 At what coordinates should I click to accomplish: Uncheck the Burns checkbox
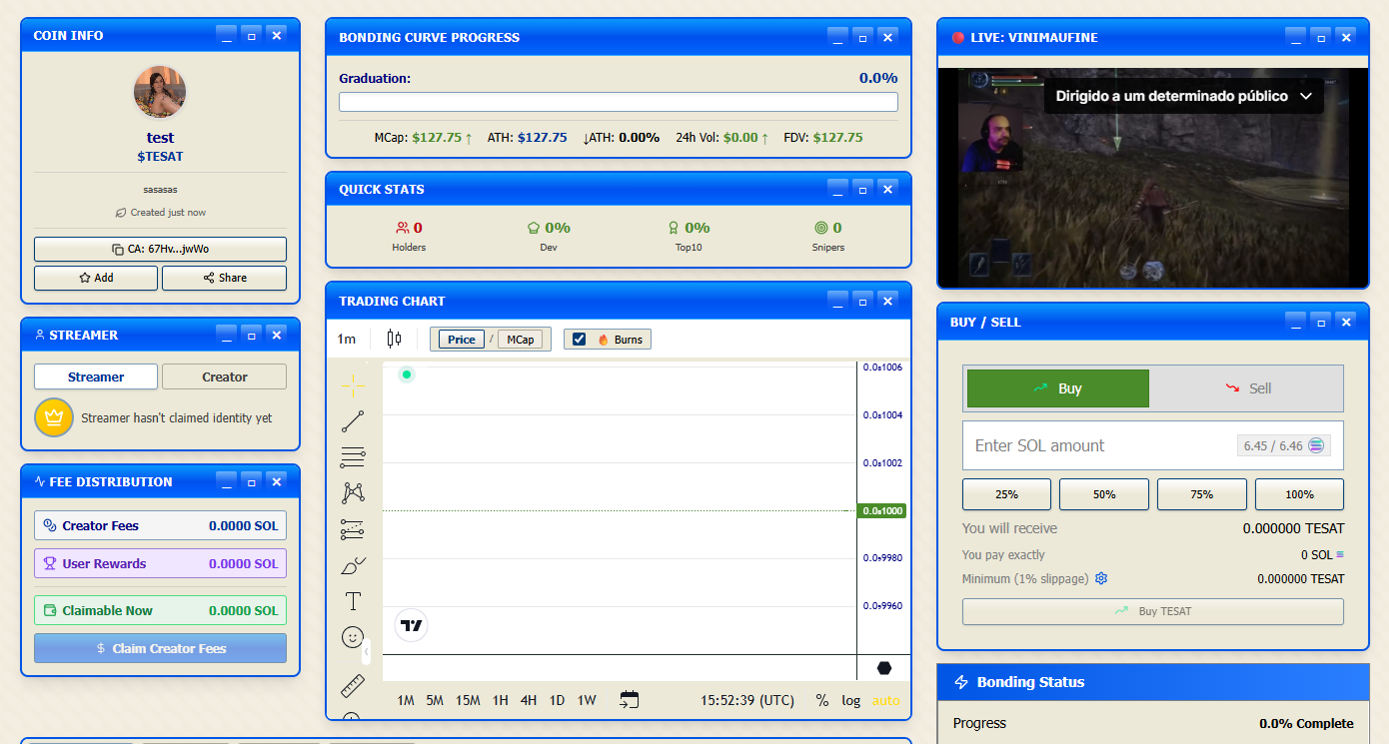pyautogui.click(x=579, y=340)
